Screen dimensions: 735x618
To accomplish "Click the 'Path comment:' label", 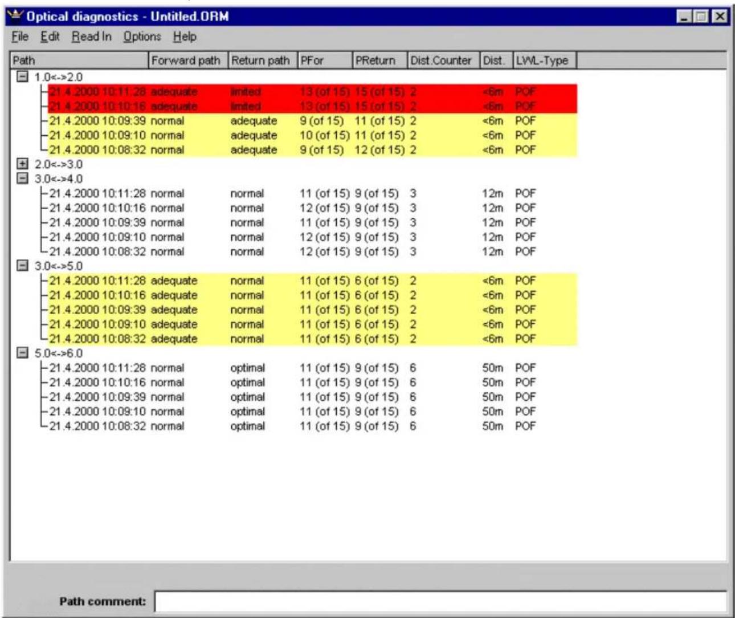I will click(103, 601).
